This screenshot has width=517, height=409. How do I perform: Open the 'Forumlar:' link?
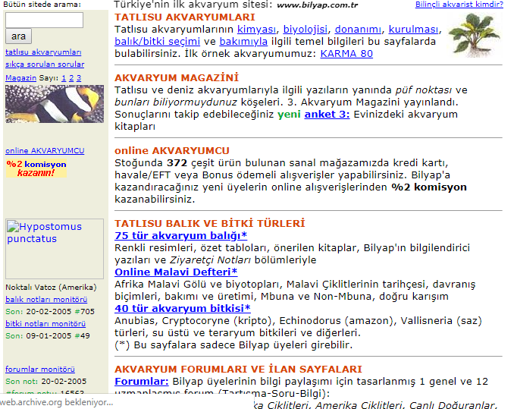[142, 382]
